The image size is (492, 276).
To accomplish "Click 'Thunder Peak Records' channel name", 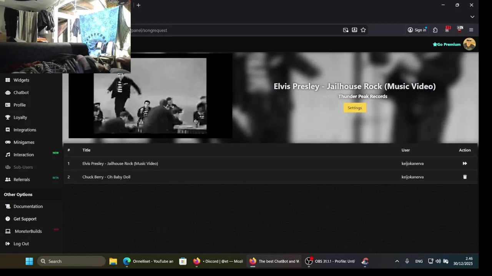I will coord(362,97).
